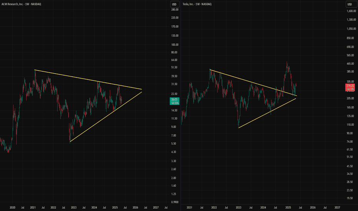Click 305.00 on the Tesla price axis

tap(350, 81)
